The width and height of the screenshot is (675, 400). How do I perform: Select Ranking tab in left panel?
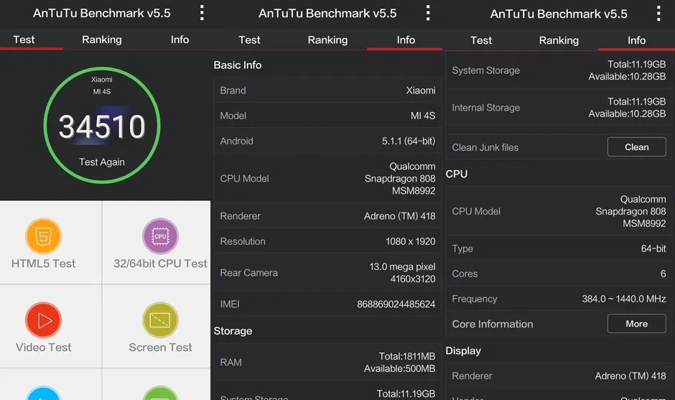click(x=102, y=39)
